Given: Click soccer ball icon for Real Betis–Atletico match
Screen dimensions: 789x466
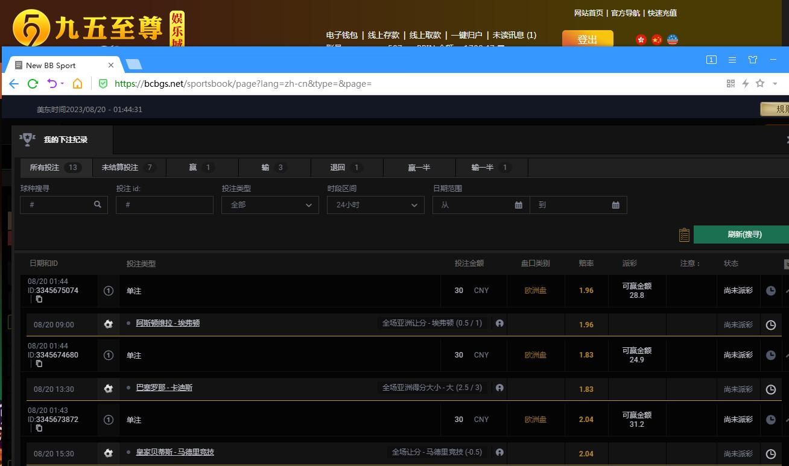Looking at the screenshot, I should pyautogui.click(x=109, y=453).
